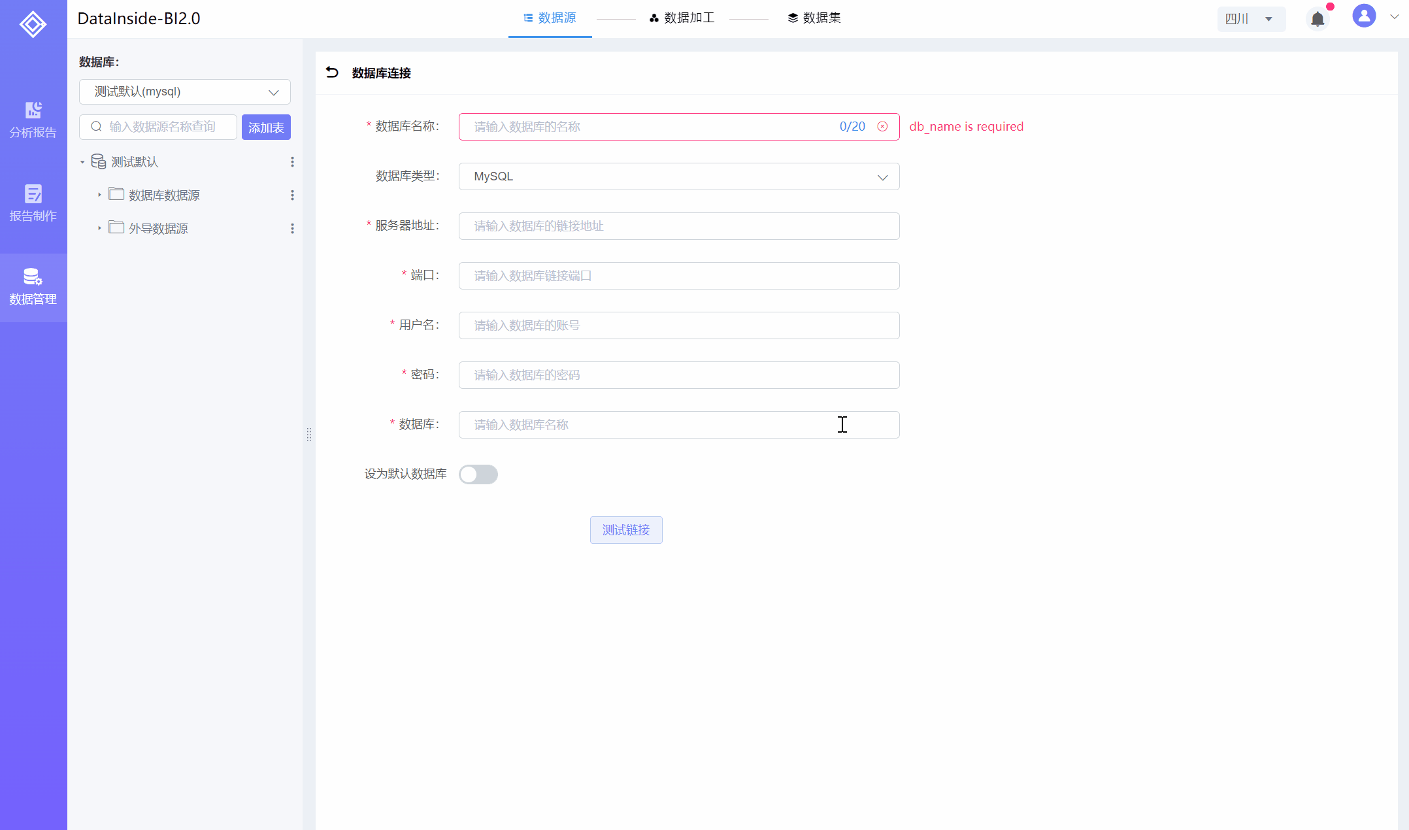Switch to the 数据源 tab

(550, 18)
